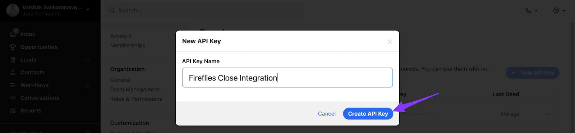Open the Inbox icon in sidebar
This screenshot has width=575, height=133.
(13, 34)
